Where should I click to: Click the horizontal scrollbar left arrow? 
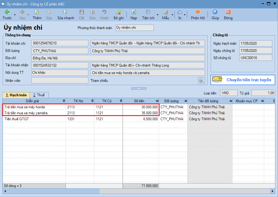click(x=5, y=191)
